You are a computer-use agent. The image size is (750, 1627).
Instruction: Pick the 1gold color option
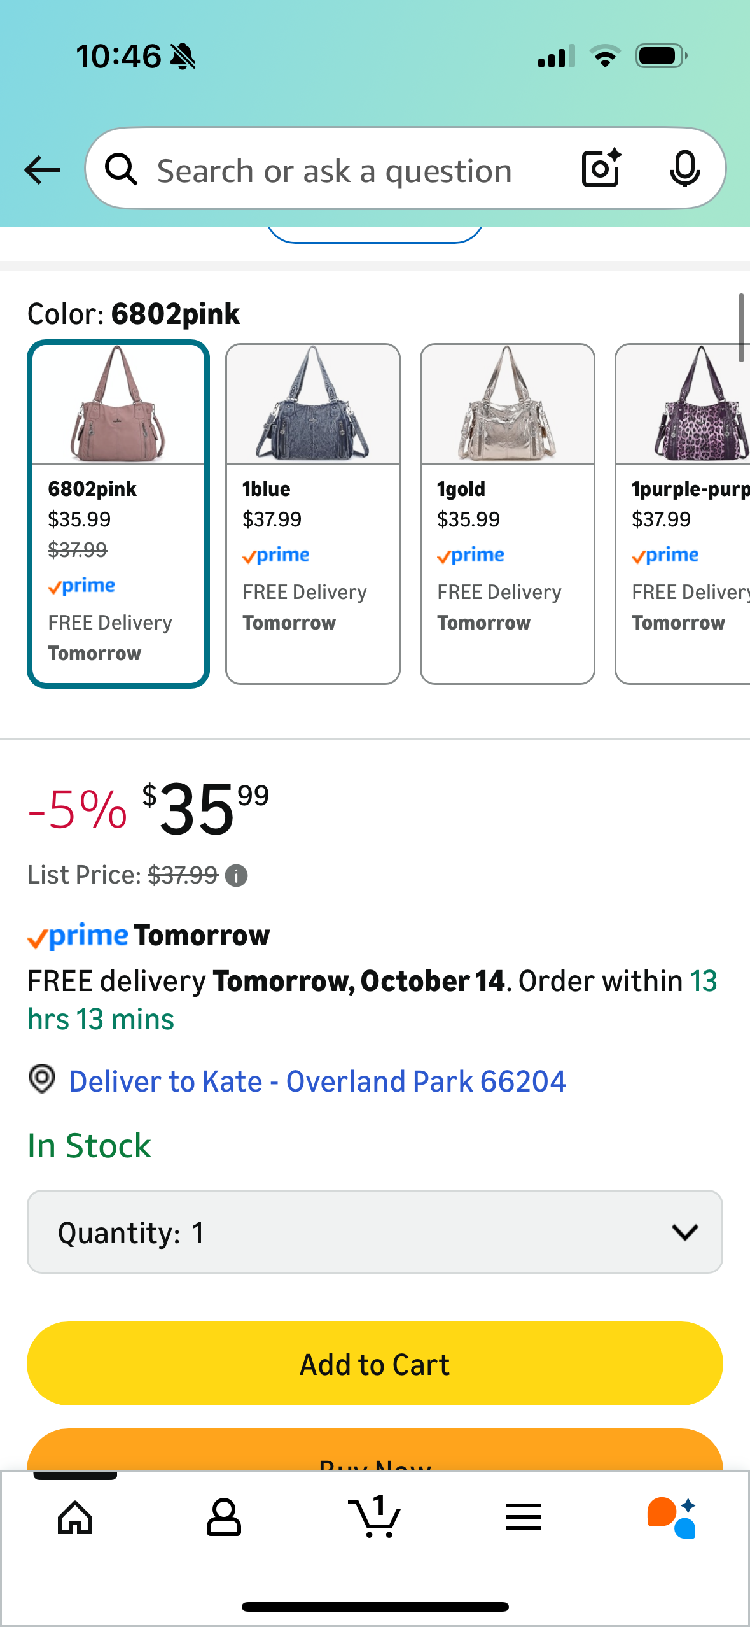[508, 514]
